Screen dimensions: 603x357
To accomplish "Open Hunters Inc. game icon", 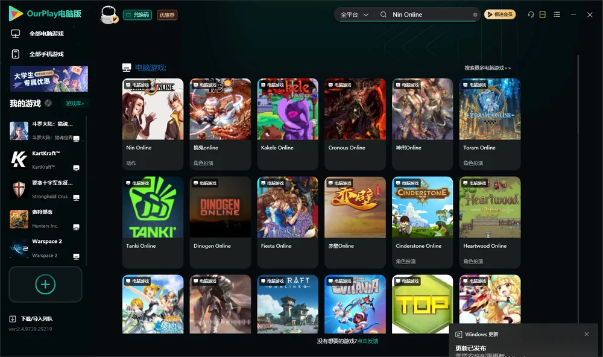I will point(19,219).
